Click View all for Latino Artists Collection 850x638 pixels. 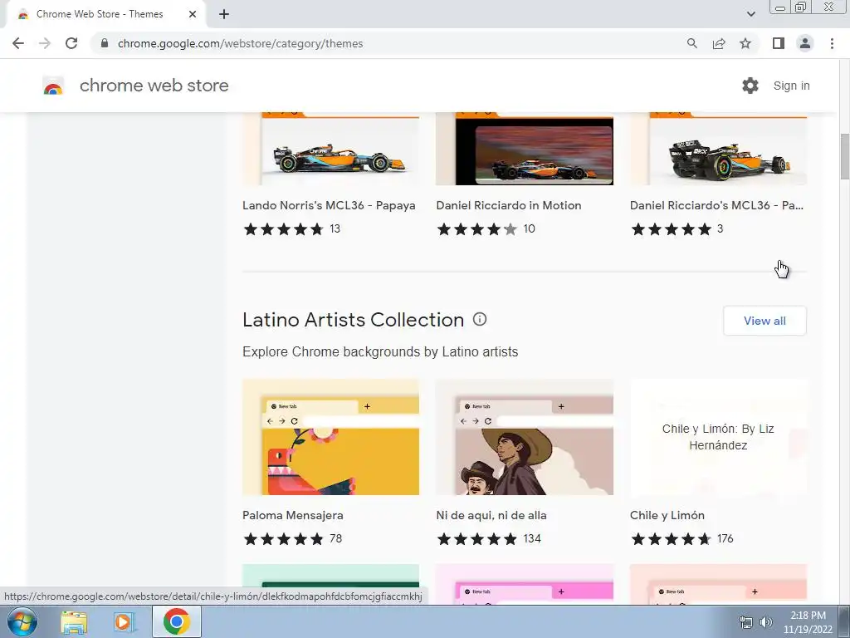pos(765,321)
